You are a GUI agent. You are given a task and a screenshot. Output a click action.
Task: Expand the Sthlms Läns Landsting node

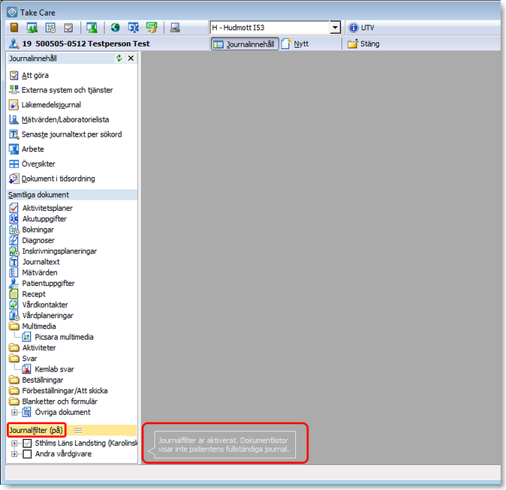click(x=14, y=443)
